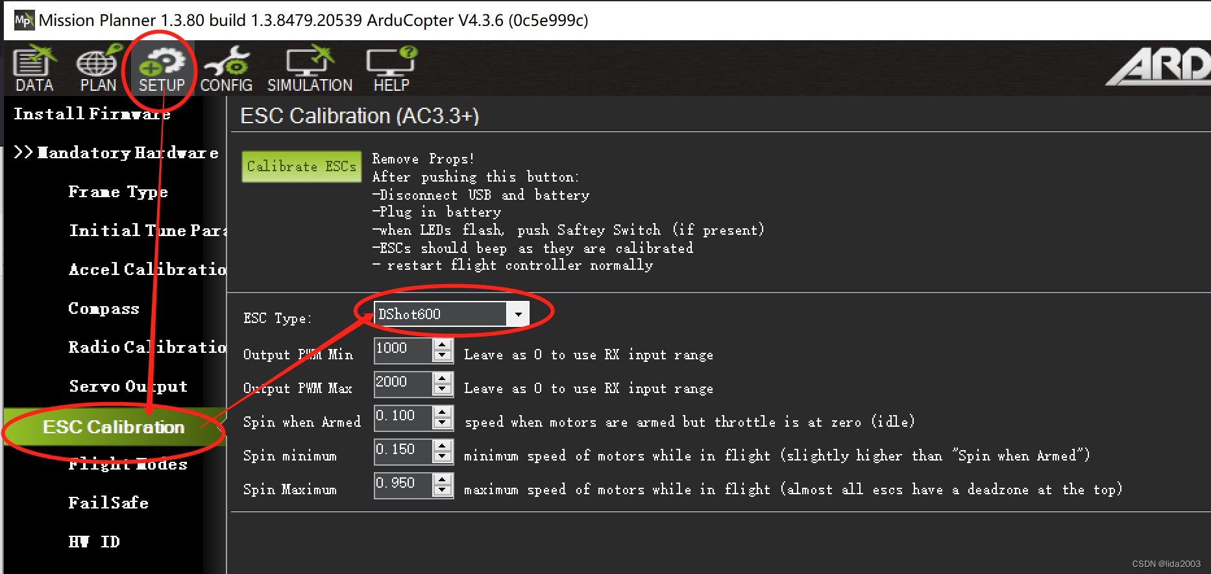Increase Spin when Armed value

point(443,411)
